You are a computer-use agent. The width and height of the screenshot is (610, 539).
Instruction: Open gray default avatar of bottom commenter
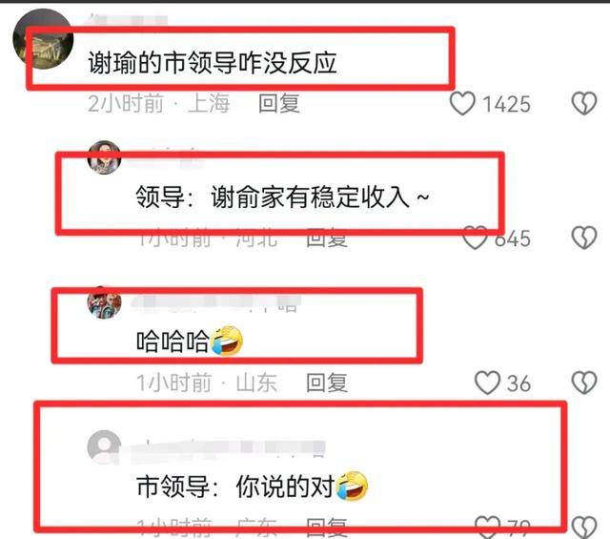(x=104, y=447)
